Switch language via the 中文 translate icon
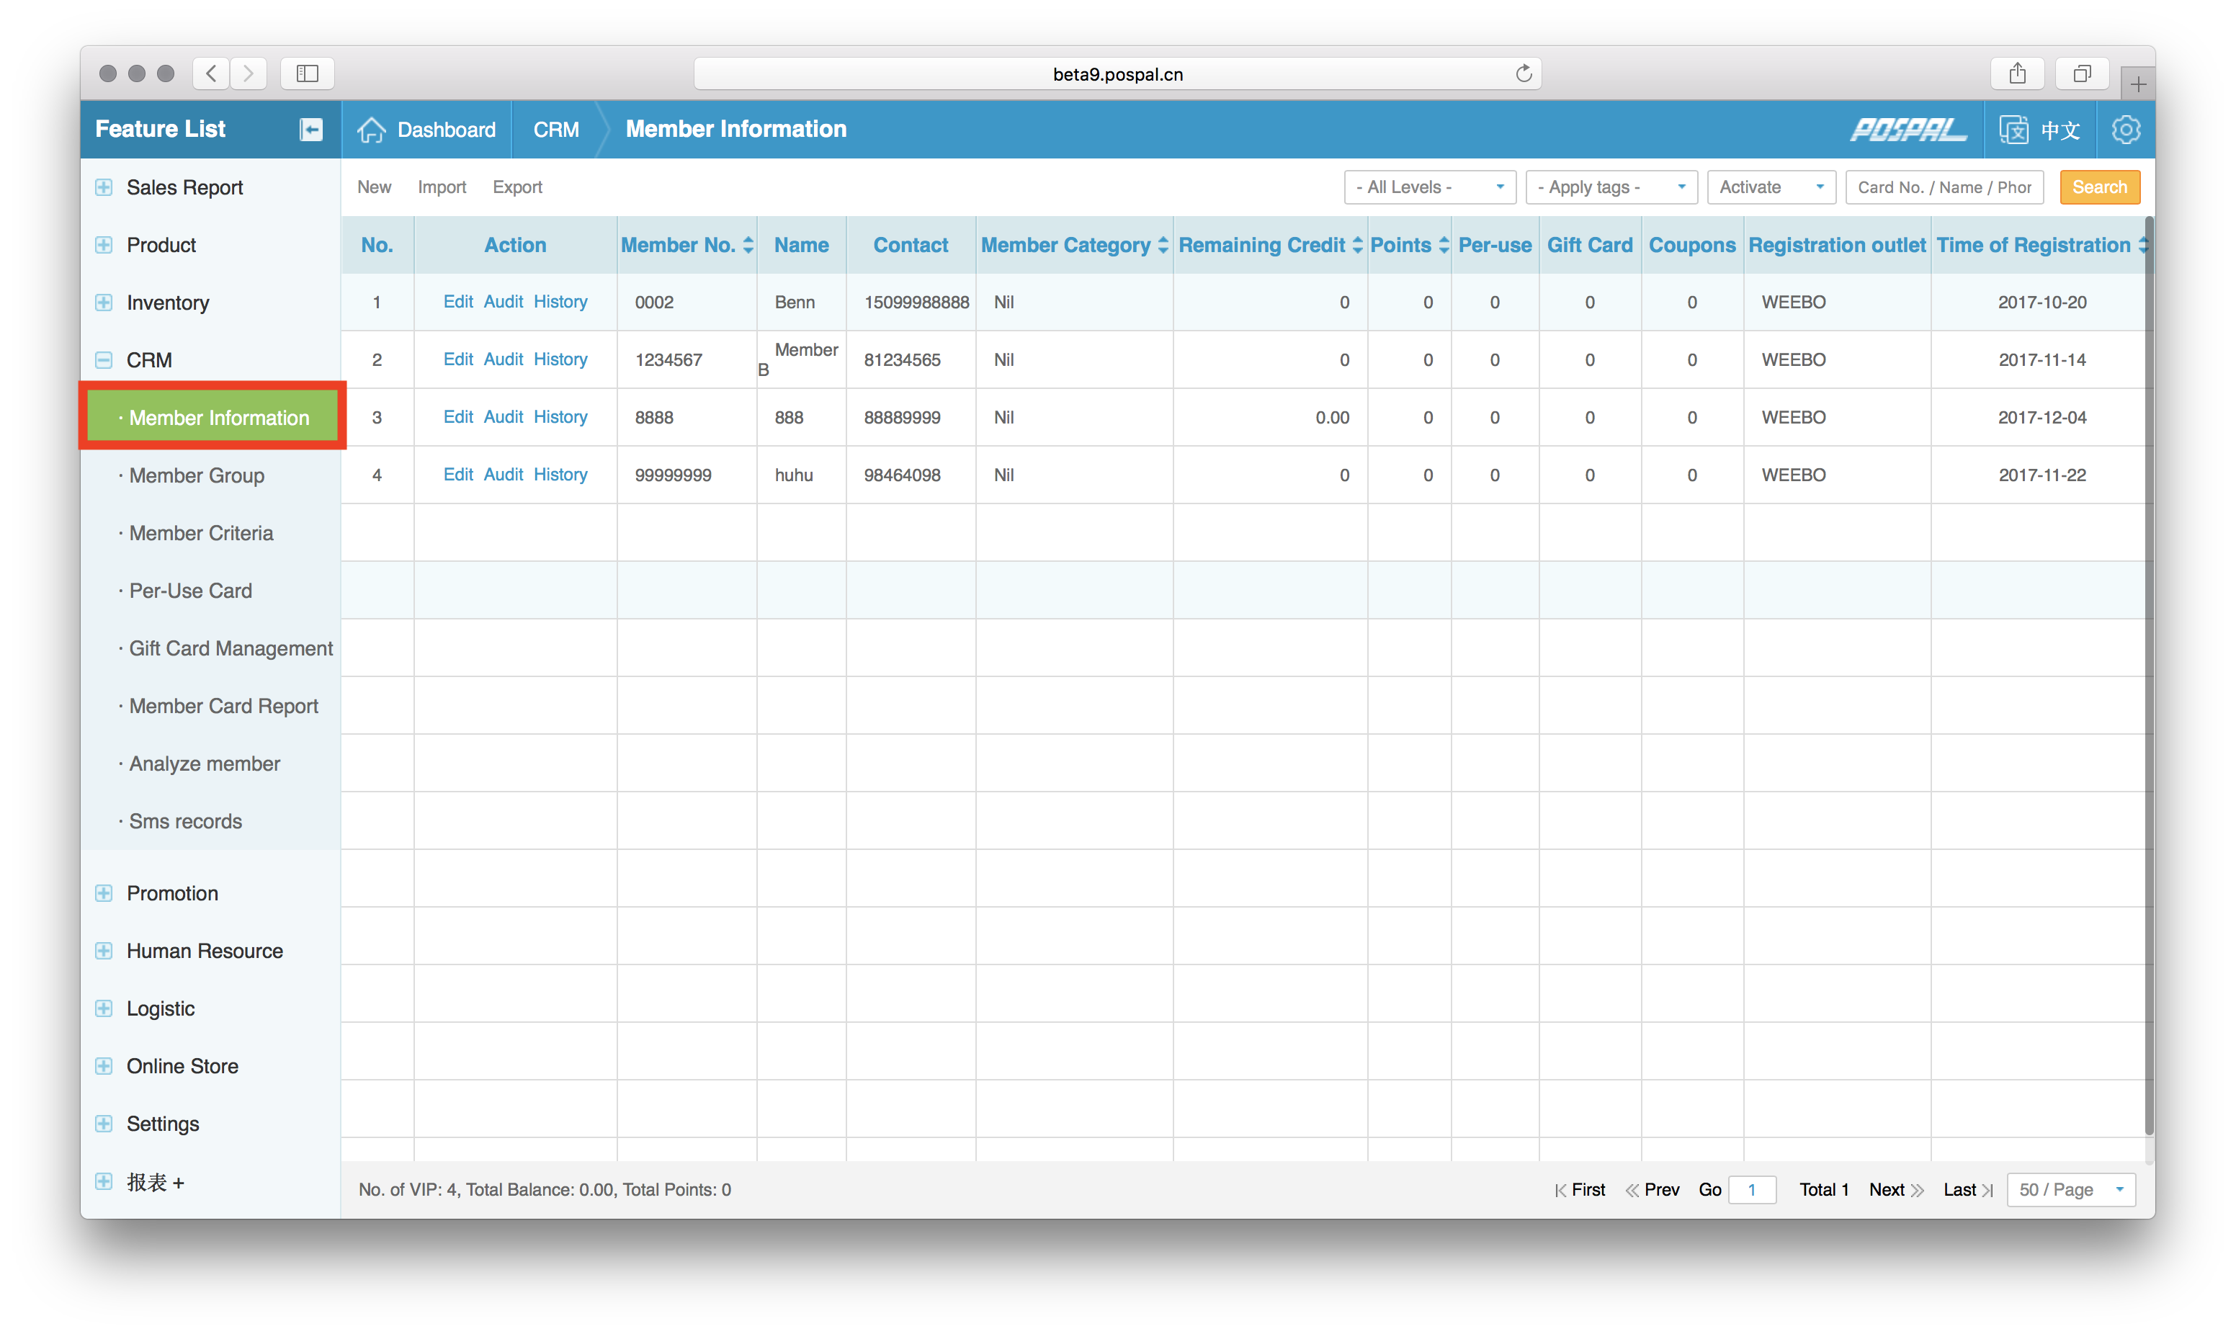 tap(2013, 130)
